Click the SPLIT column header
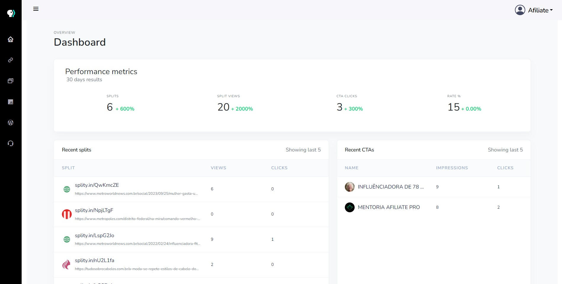The image size is (562, 284). coord(68,168)
